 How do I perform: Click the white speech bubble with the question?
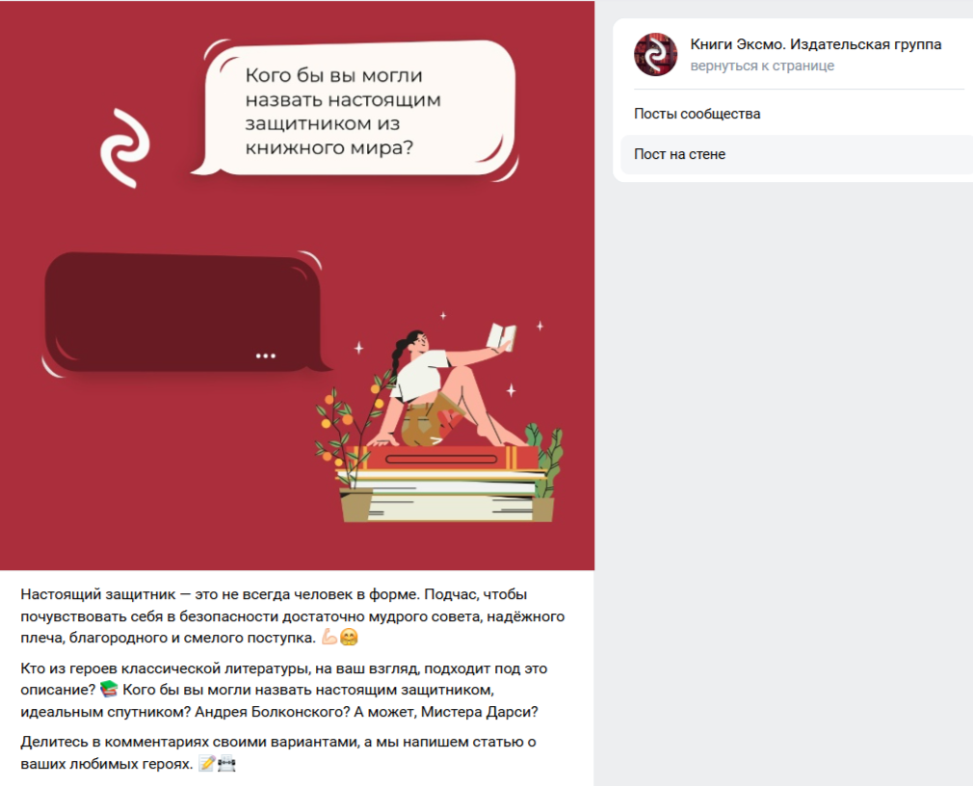[355, 111]
